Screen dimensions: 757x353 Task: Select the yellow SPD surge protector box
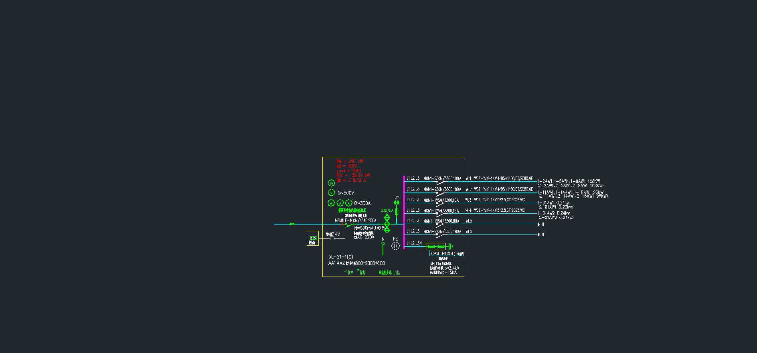click(x=435, y=247)
